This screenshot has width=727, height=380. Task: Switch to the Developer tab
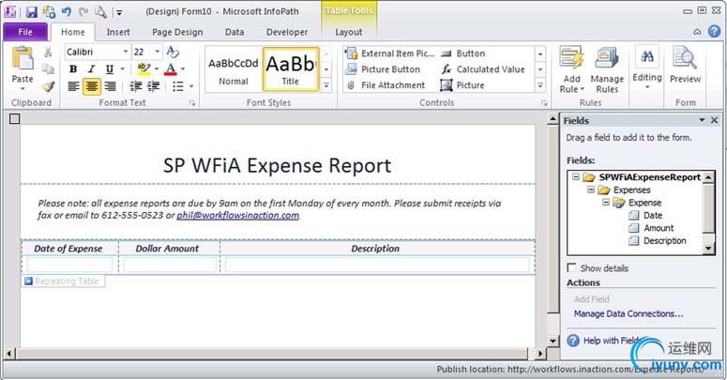pyautogui.click(x=286, y=32)
